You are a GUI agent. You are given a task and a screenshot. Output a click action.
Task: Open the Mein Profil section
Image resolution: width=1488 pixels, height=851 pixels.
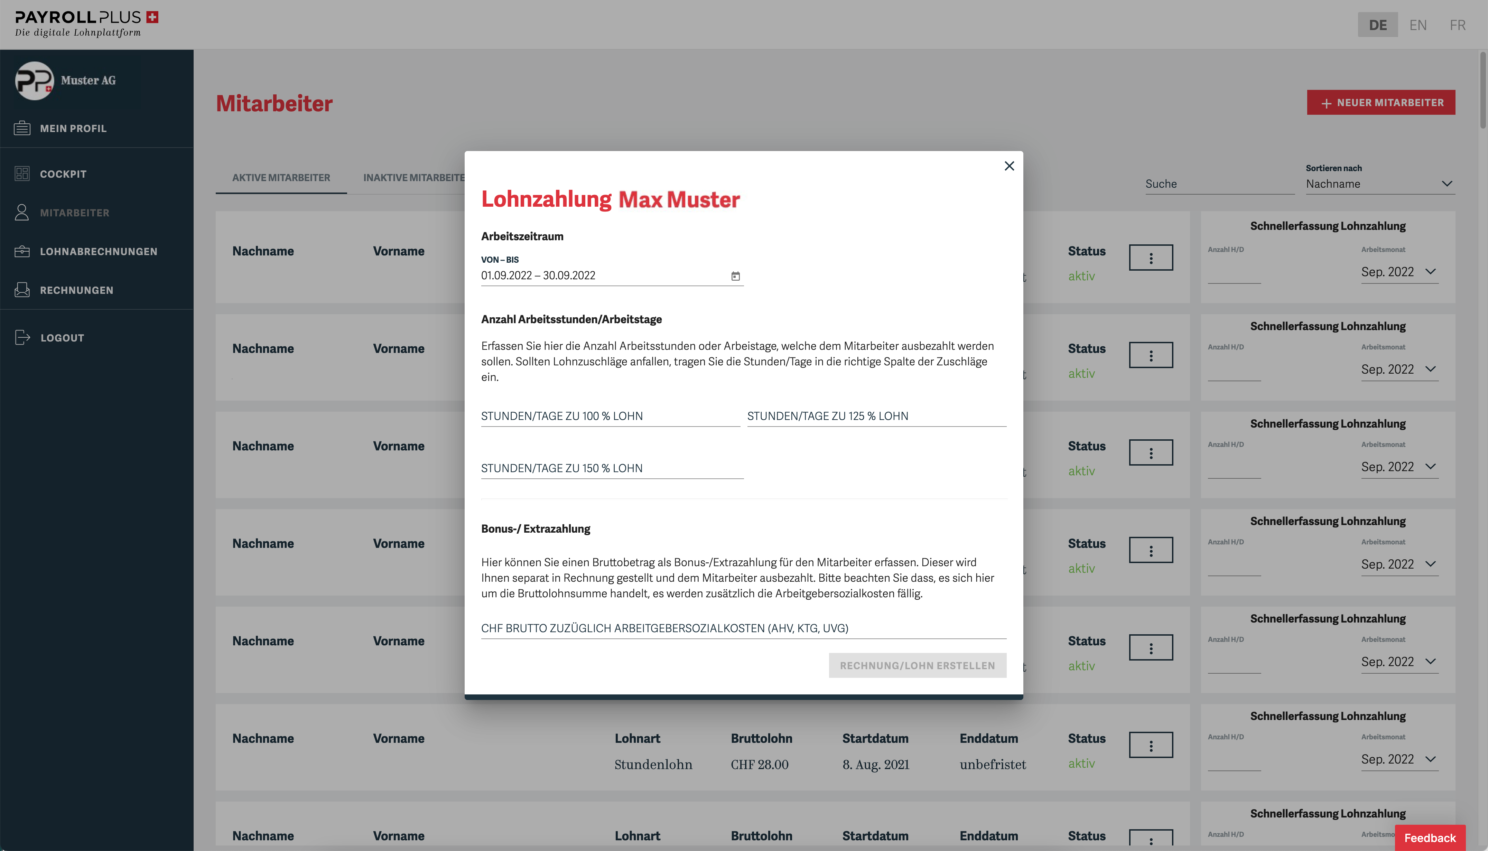(x=73, y=128)
